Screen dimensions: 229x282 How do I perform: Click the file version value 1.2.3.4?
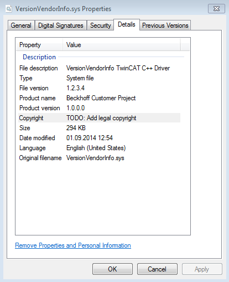tap(75, 88)
